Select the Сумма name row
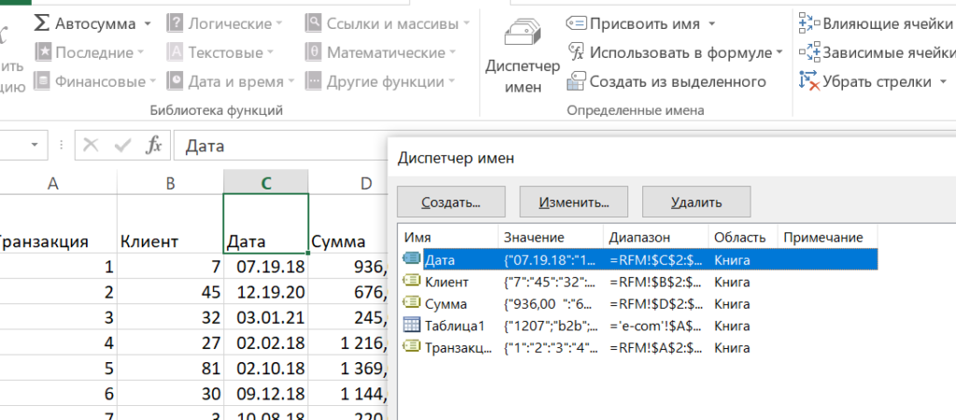The height and width of the screenshot is (420, 956). (x=639, y=303)
